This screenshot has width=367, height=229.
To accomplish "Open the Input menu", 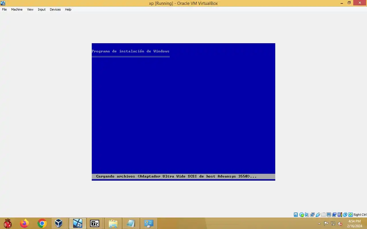I will point(42,9).
